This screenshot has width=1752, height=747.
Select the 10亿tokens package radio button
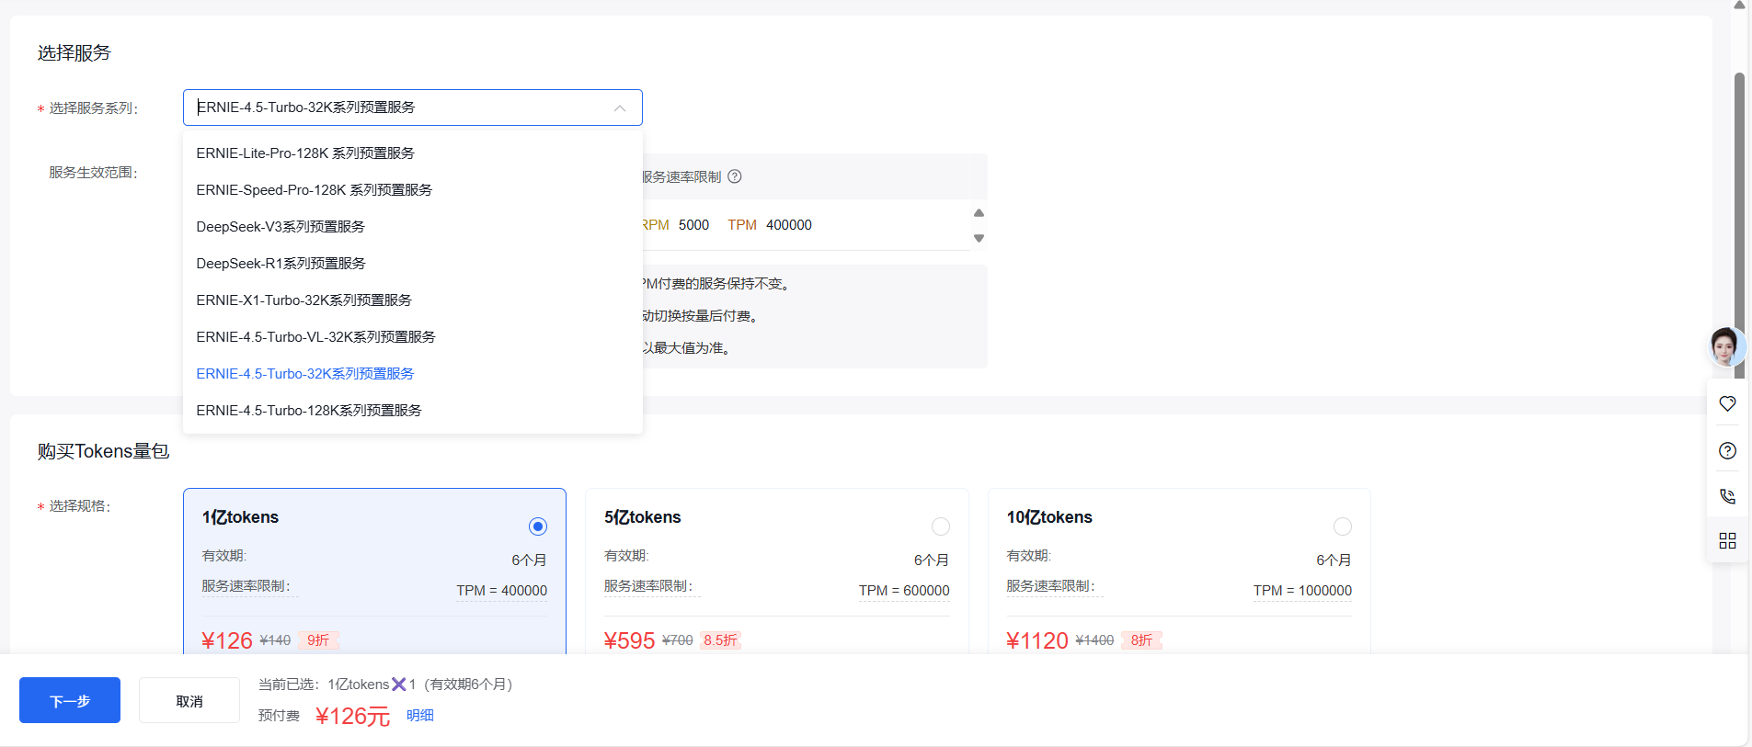pos(1342,526)
